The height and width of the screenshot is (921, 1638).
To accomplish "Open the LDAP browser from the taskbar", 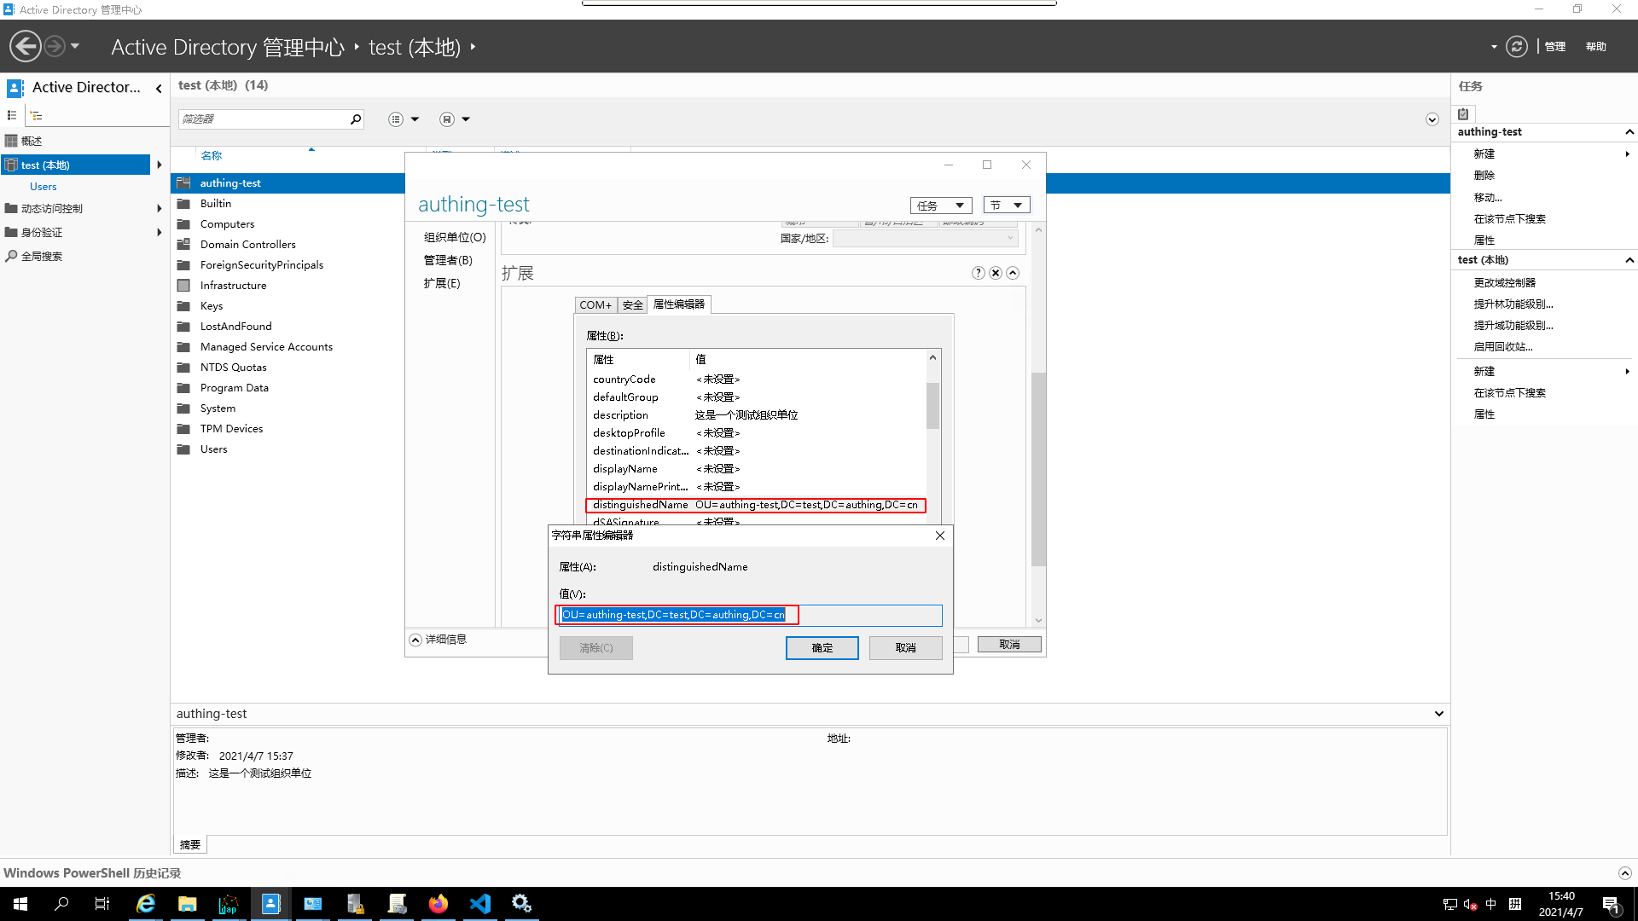I will (229, 903).
